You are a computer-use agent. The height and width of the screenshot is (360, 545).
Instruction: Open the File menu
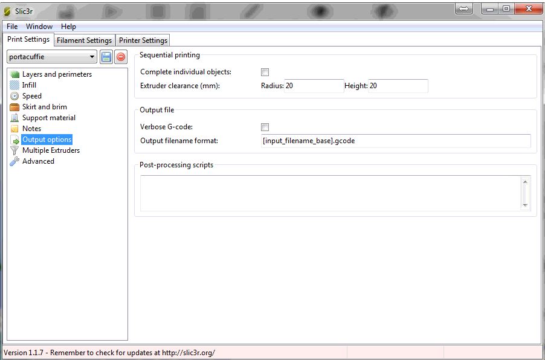12,27
